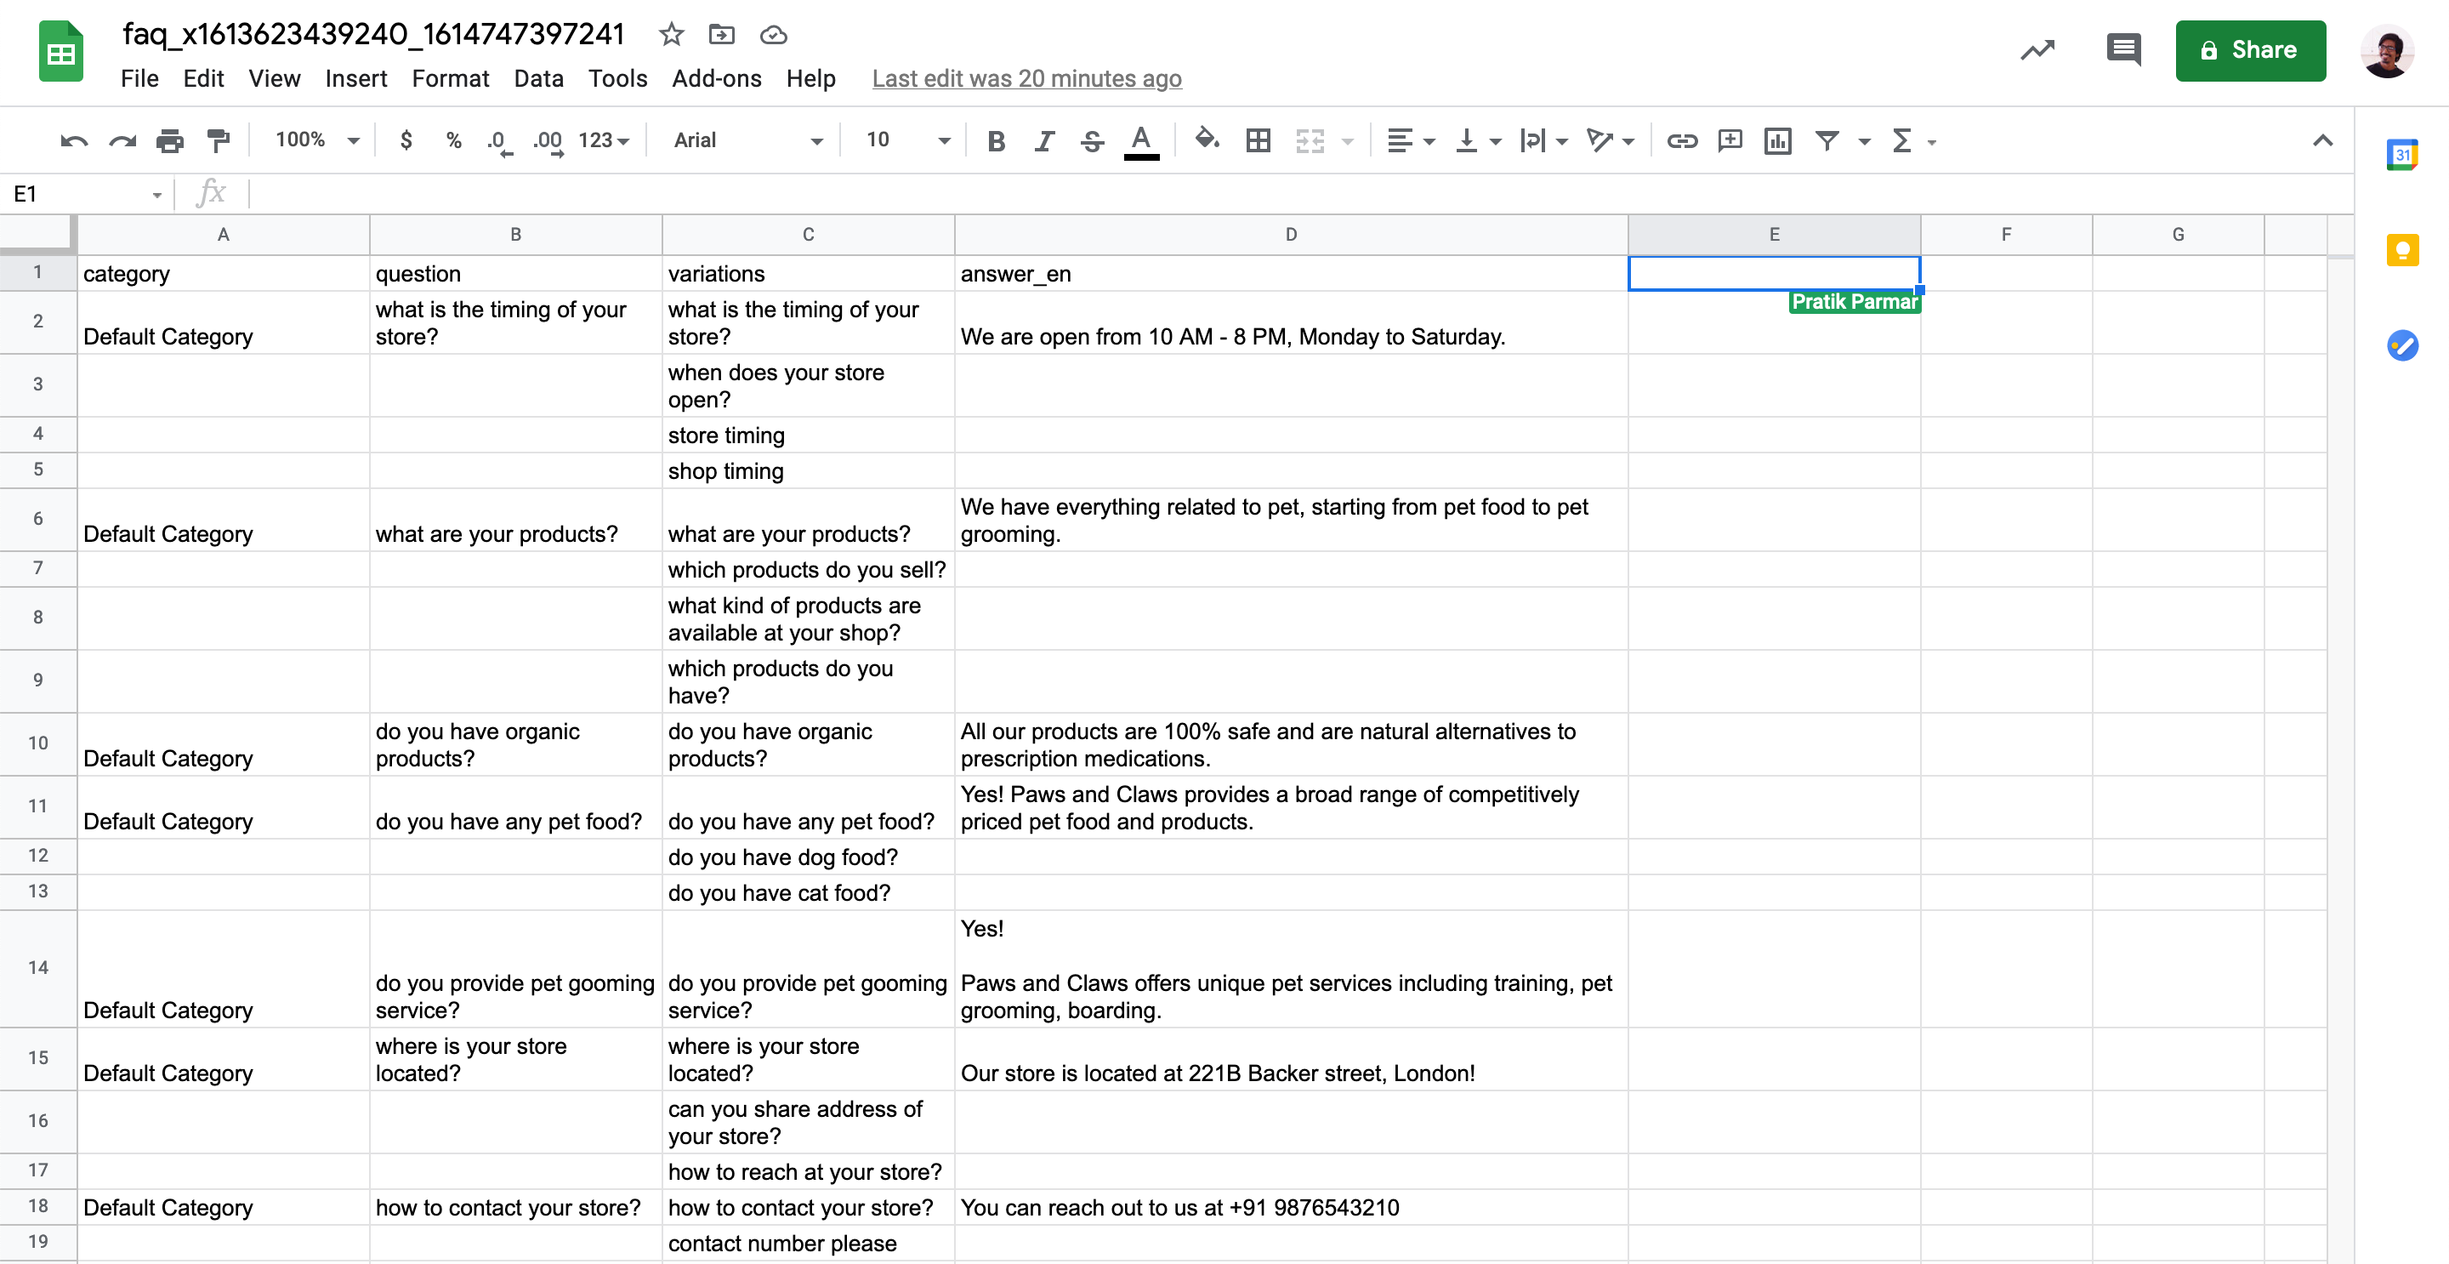2449x1264 pixels.
Task: Open Google Calendar side panel
Action: (2402, 154)
